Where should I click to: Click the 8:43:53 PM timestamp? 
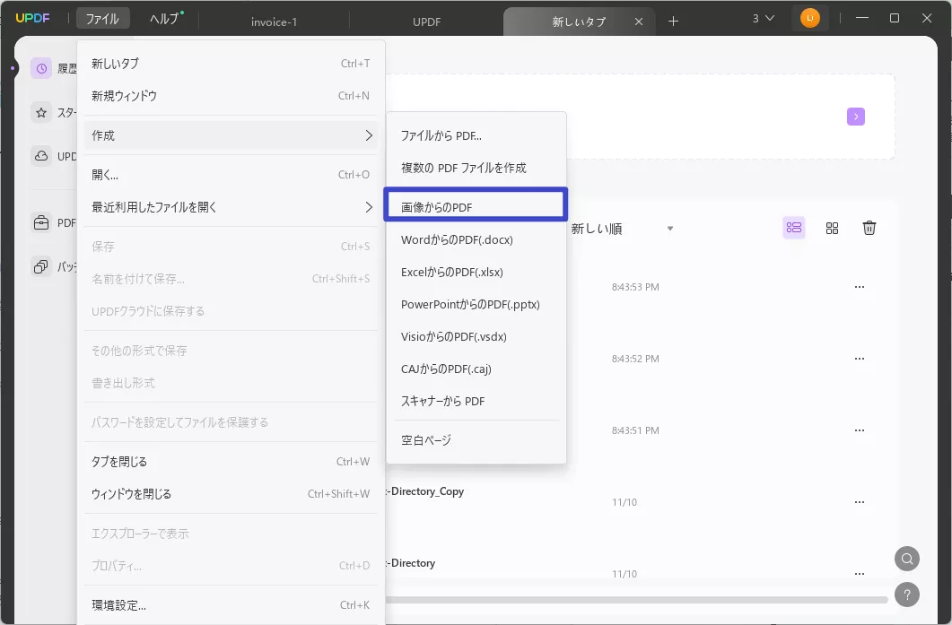[x=635, y=287]
